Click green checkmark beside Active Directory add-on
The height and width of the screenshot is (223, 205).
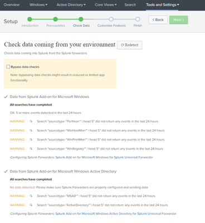[6, 171]
